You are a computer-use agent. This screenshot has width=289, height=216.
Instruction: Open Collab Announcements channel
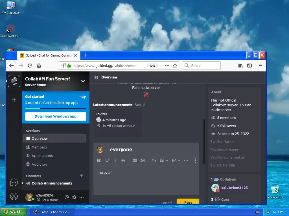52,183
